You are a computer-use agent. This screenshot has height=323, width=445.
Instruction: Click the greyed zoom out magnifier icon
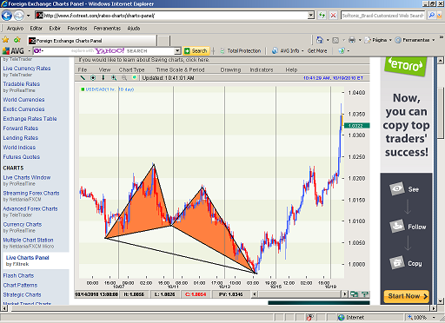coord(124,78)
